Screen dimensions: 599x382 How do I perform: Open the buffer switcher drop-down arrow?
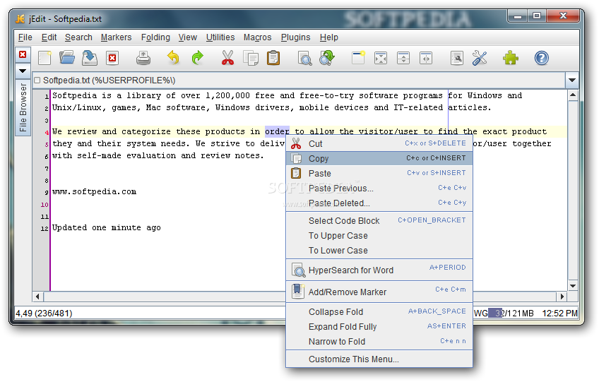tap(572, 80)
